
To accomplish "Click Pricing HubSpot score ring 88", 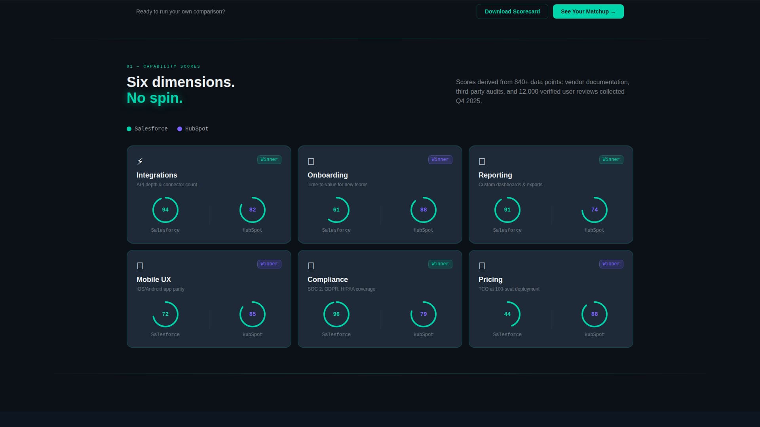I will coord(595,314).
